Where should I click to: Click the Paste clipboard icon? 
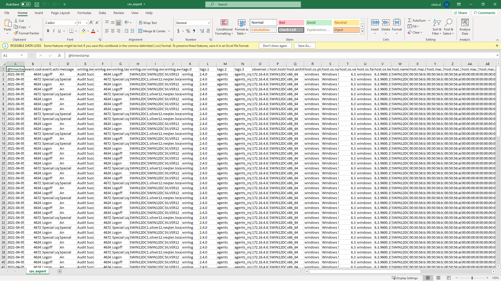[8, 23]
